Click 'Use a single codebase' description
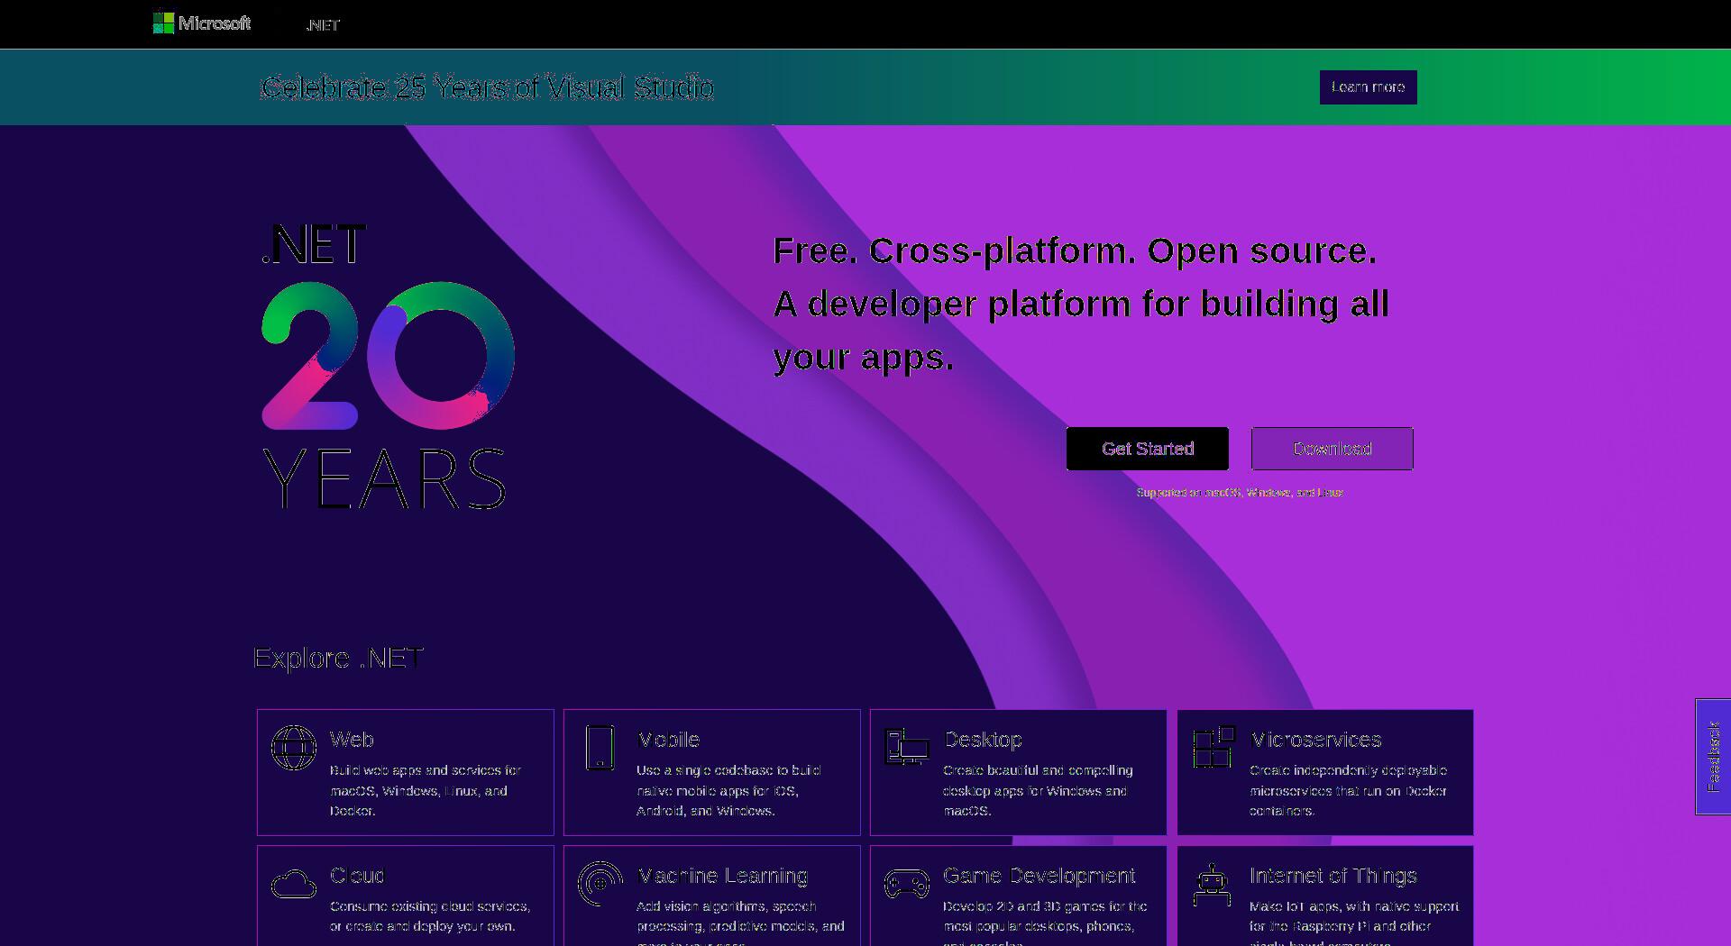 pos(728,790)
